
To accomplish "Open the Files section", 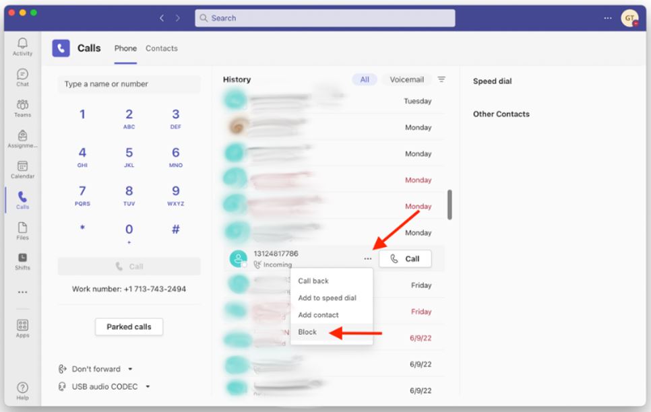I will (x=22, y=231).
